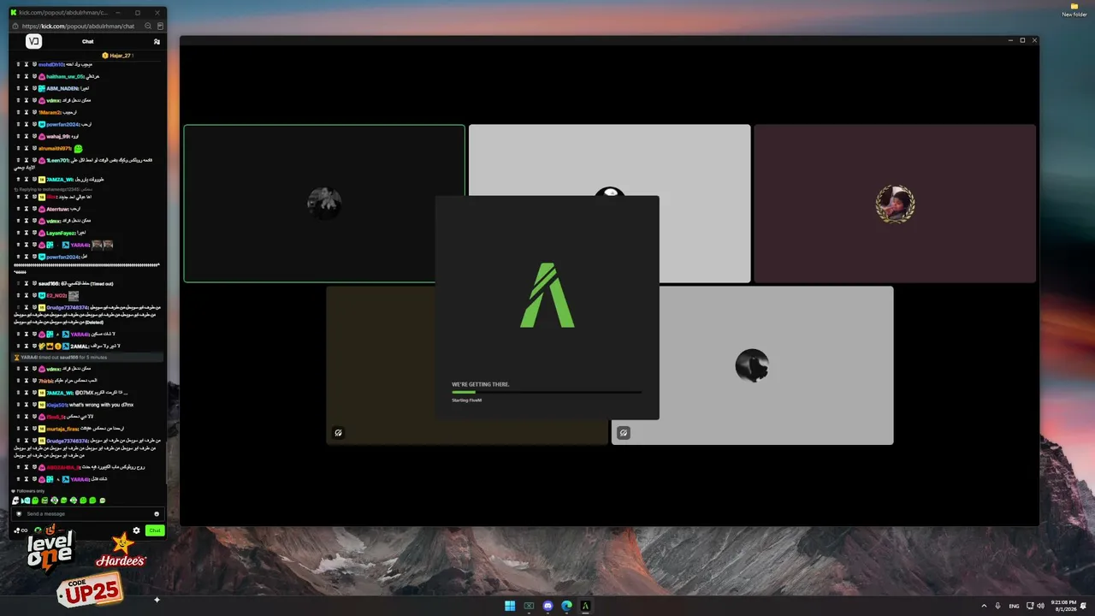This screenshot has height=616, width=1095.
Task: Click username ABM_NADEN in chat
Action: pyautogui.click(x=62, y=89)
